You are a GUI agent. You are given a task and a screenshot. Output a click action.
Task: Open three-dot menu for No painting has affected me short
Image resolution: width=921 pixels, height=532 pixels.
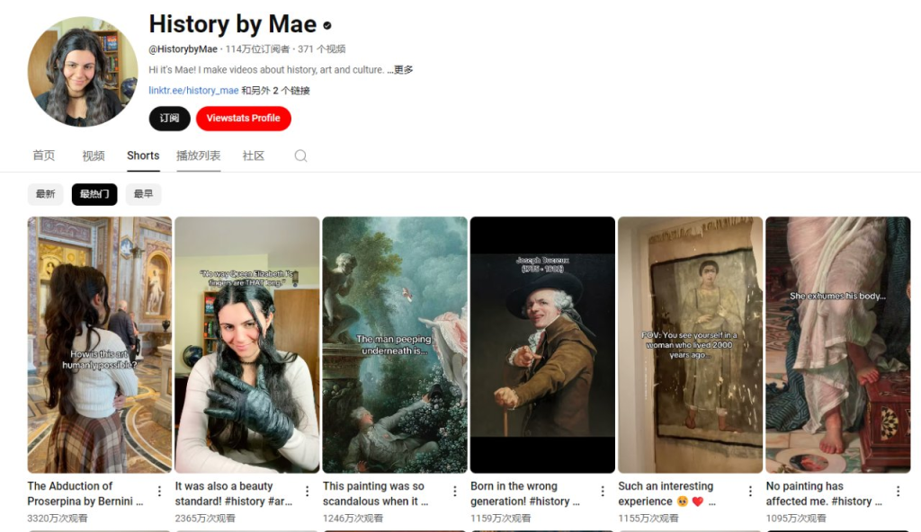899,491
